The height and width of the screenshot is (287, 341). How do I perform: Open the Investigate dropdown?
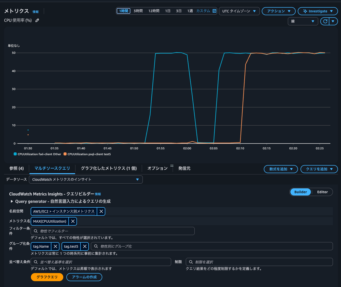click(318, 11)
